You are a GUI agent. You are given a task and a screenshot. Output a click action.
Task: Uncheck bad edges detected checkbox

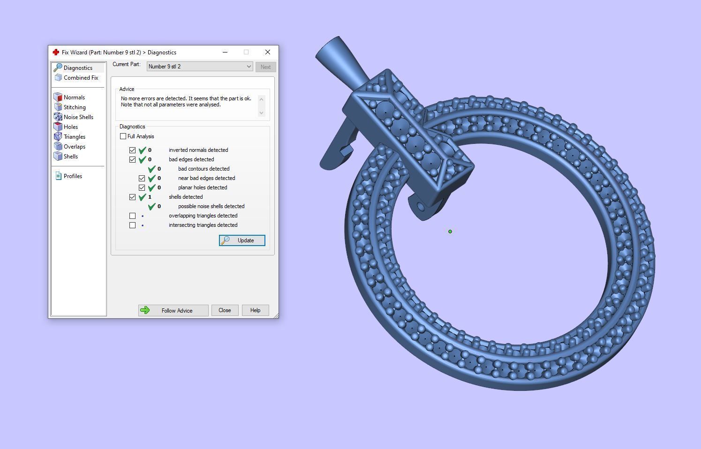(133, 159)
